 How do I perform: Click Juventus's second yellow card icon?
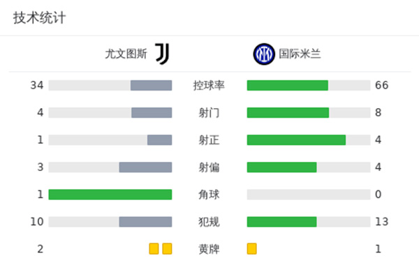168,249
